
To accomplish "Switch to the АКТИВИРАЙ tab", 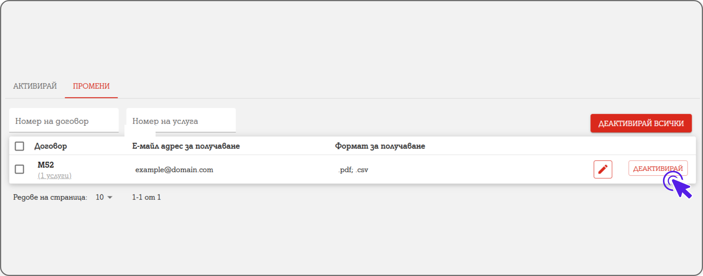I will click(35, 86).
